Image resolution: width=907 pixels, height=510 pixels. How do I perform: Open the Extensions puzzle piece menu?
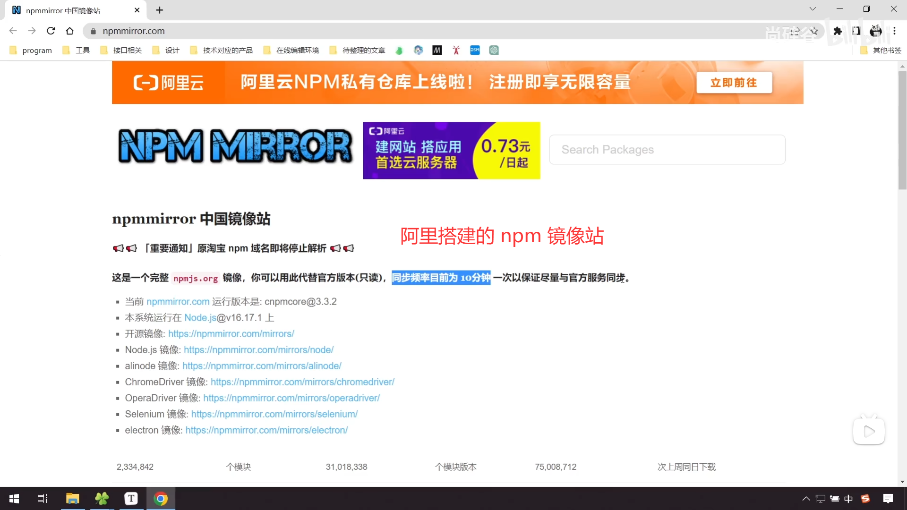point(838,31)
